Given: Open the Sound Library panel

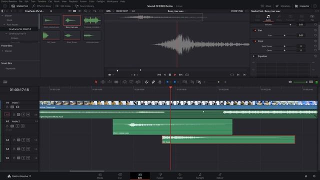Looking at the screenshot, I should click(x=84, y=6).
